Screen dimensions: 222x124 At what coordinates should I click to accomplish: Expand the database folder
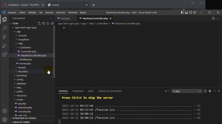pyautogui.click(x=15, y=83)
